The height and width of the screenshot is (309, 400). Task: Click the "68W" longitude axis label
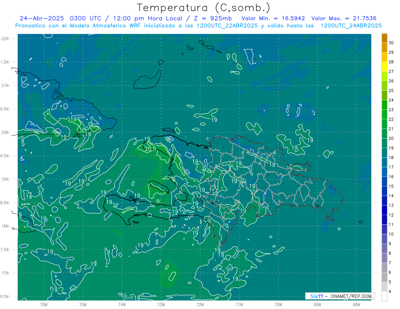point(356,305)
